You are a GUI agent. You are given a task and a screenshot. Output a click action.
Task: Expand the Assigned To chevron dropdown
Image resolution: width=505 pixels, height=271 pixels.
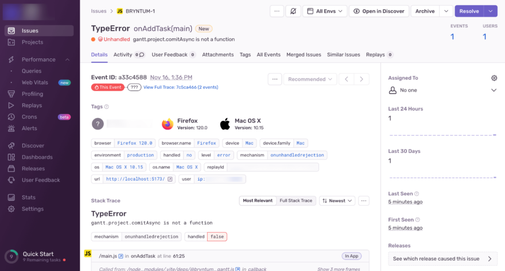point(494,90)
